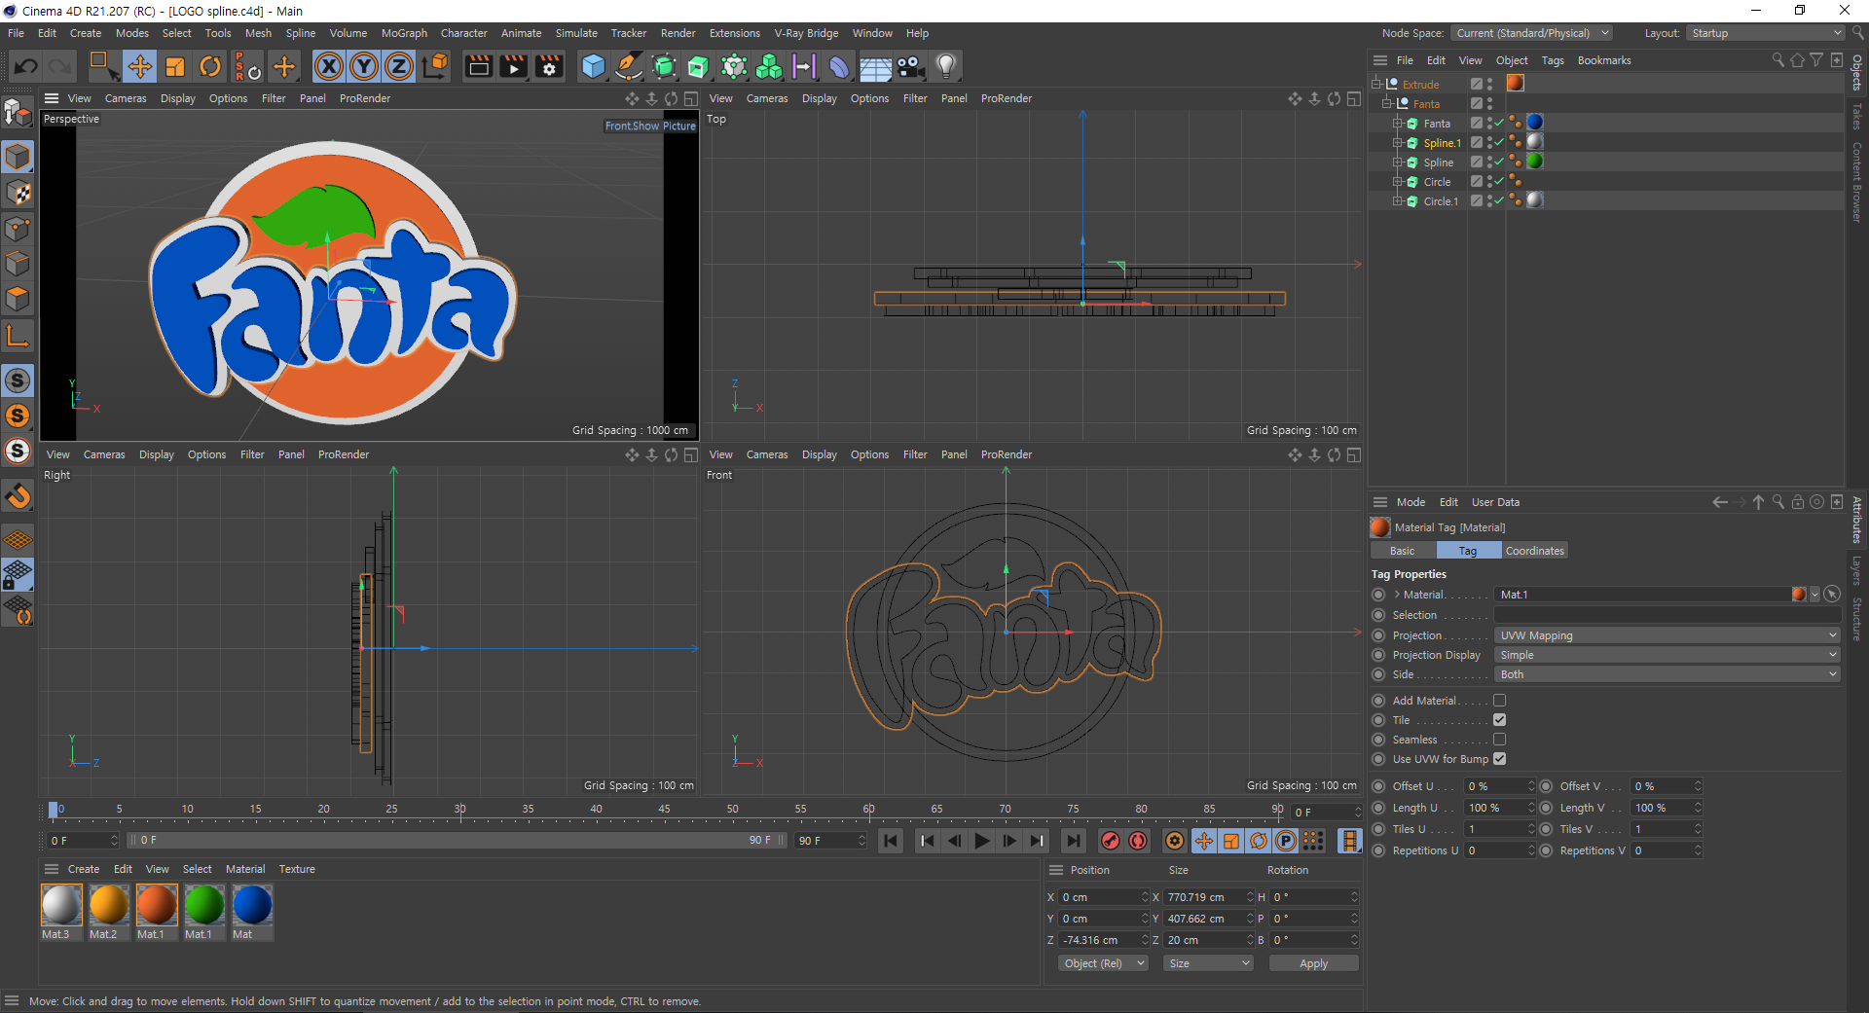Viewport: 1869px width, 1013px height.
Task: Open Edit Render Settings icon
Action: pyautogui.click(x=550, y=66)
